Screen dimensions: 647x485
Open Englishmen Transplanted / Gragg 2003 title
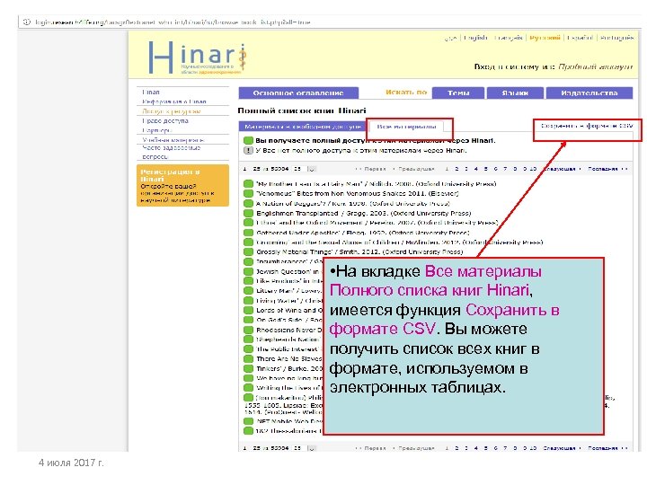364,213
